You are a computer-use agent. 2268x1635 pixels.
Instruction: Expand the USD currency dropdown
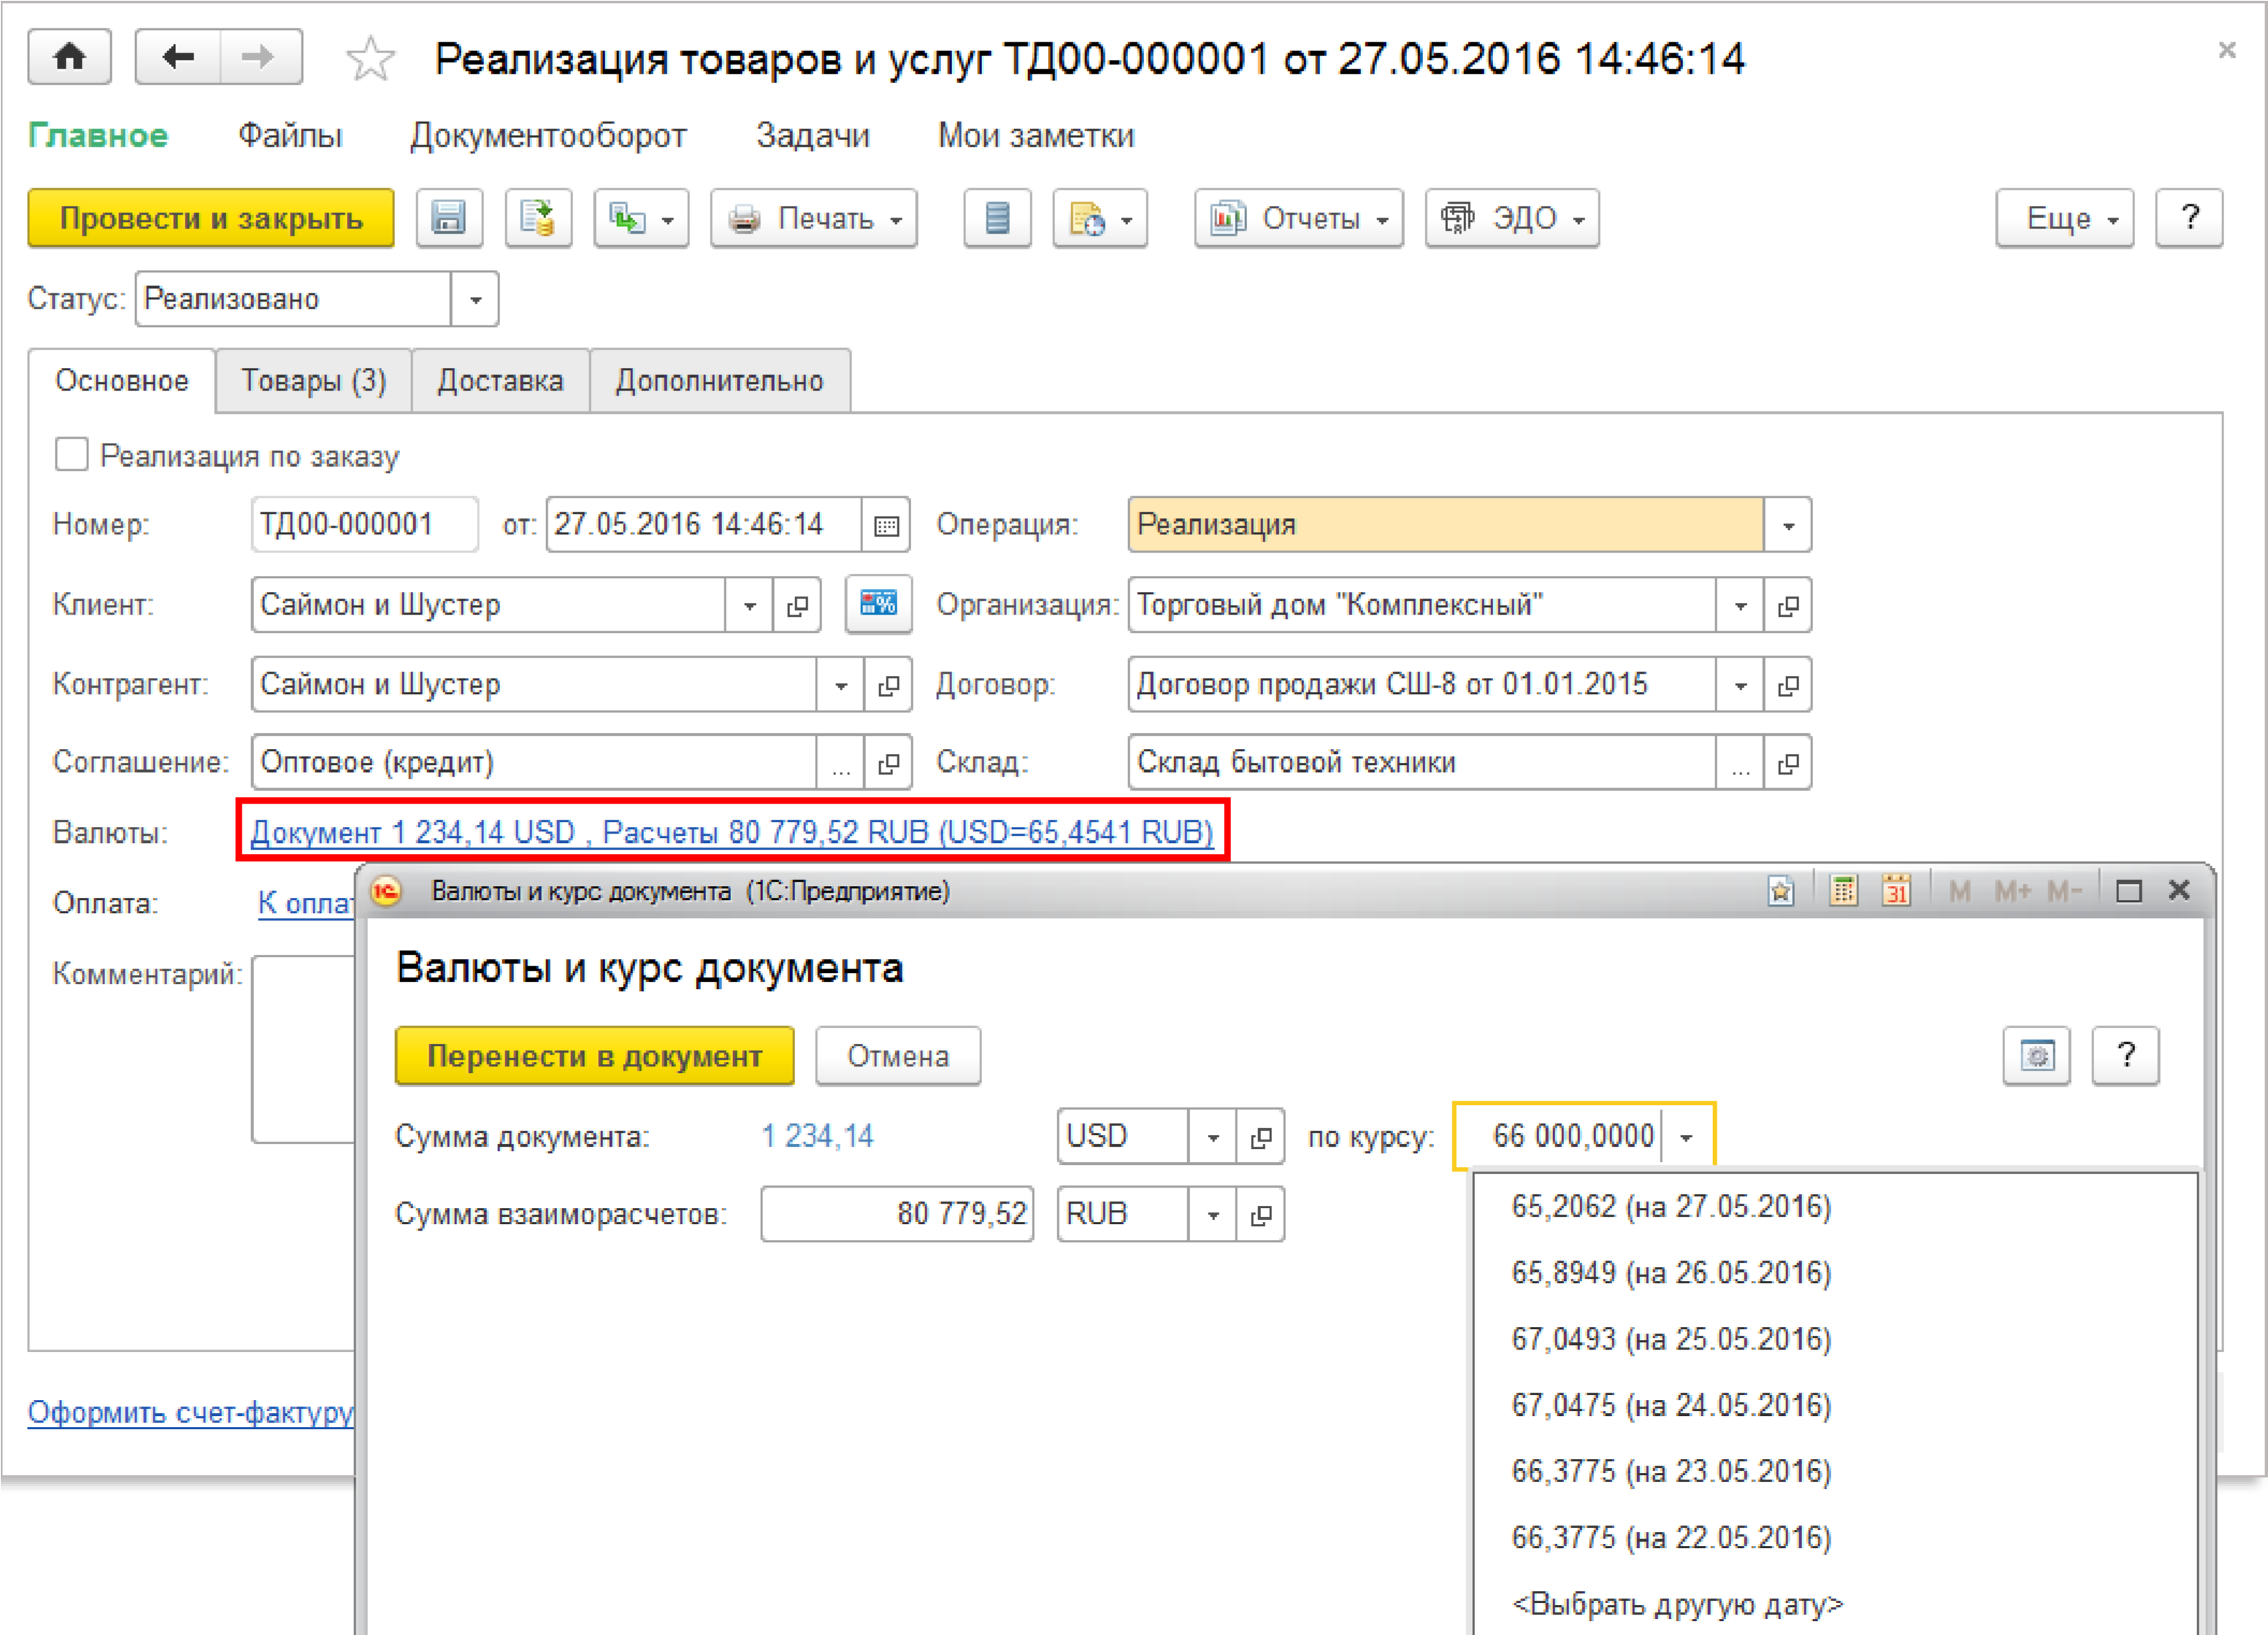tap(1212, 1137)
